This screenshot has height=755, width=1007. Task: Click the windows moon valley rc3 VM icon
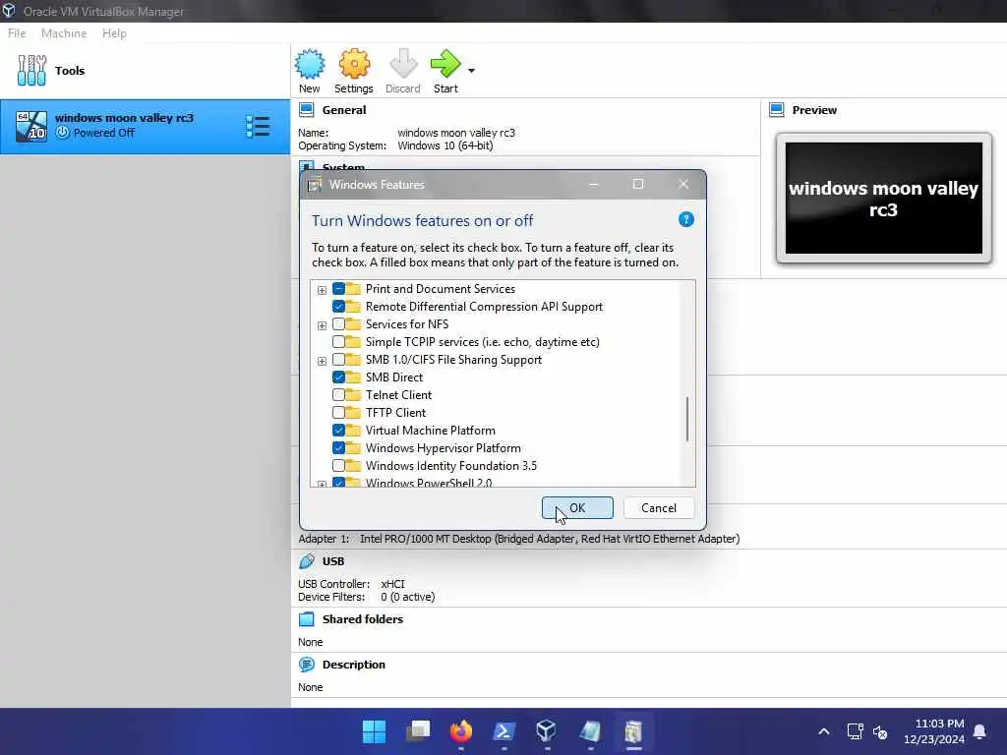click(x=31, y=126)
